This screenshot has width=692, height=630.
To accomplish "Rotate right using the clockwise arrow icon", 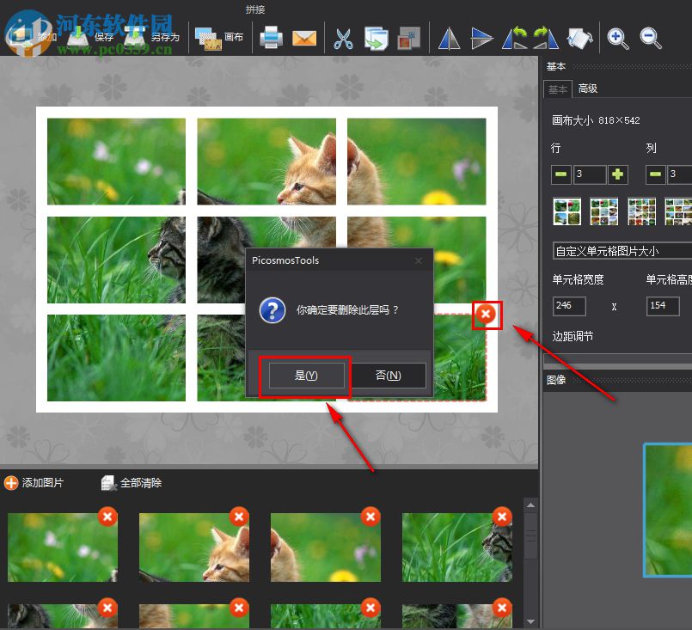I will 546,38.
